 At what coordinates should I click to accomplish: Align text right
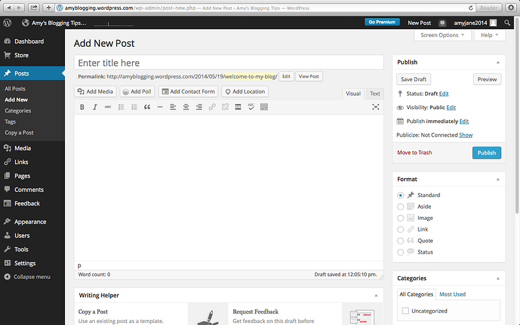[199, 107]
